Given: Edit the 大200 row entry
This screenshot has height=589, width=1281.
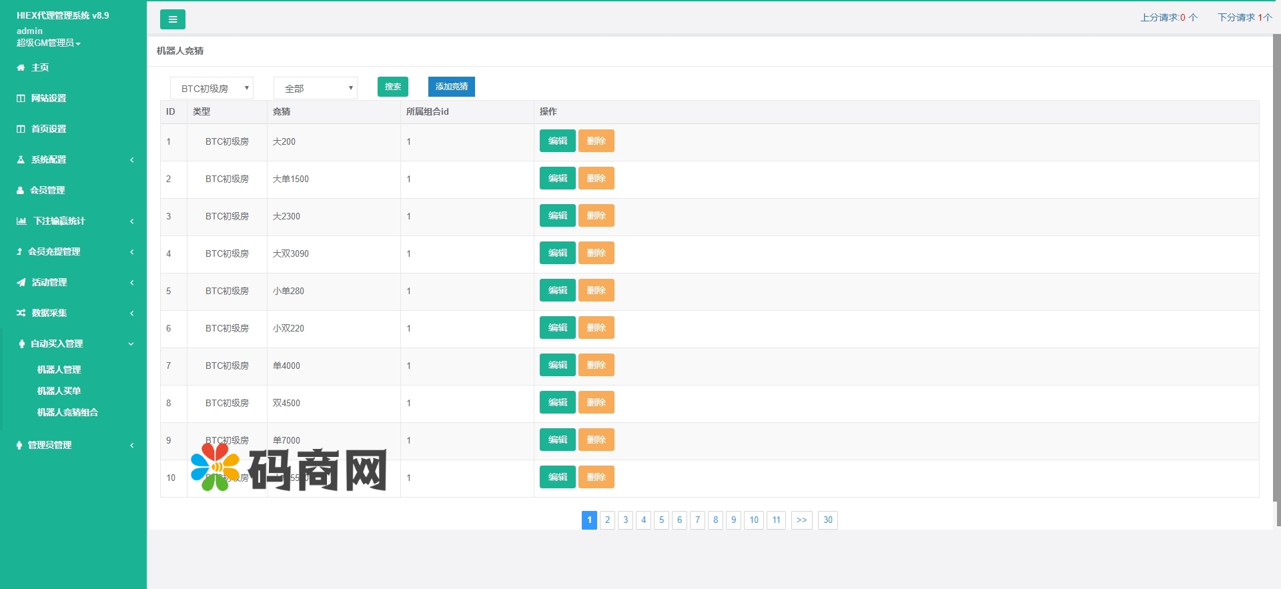Looking at the screenshot, I should (557, 141).
